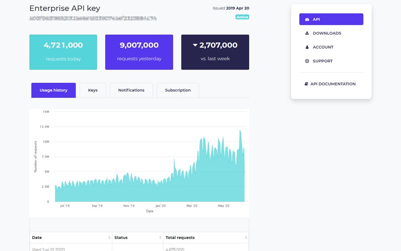
Task: Click the green Active status badge
Action: [242, 17]
